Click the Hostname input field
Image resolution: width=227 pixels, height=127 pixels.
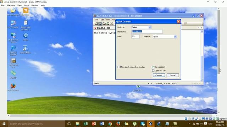pos(147,31)
